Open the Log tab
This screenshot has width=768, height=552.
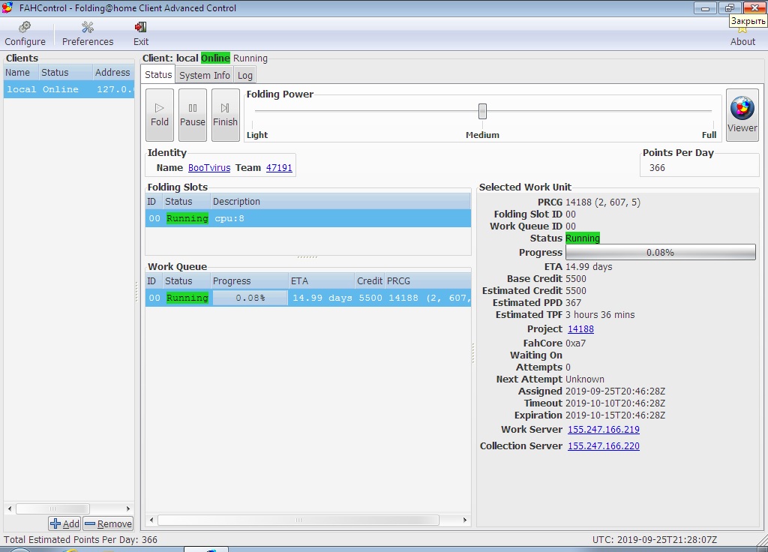click(x=245, y=76)
